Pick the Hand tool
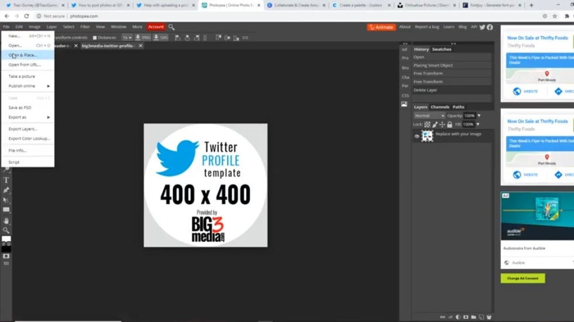The width and height of the screenshot is (574, 322). [6, 221]
